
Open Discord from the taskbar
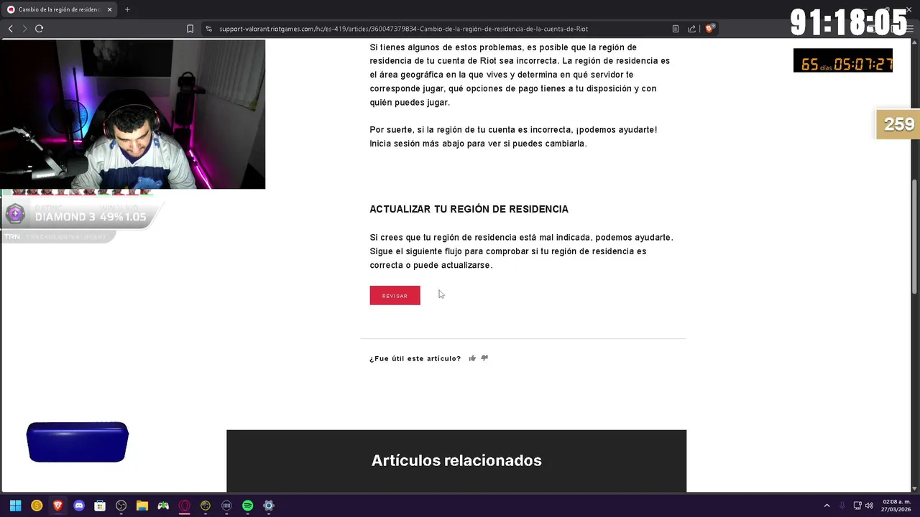[x=79, y=506]
